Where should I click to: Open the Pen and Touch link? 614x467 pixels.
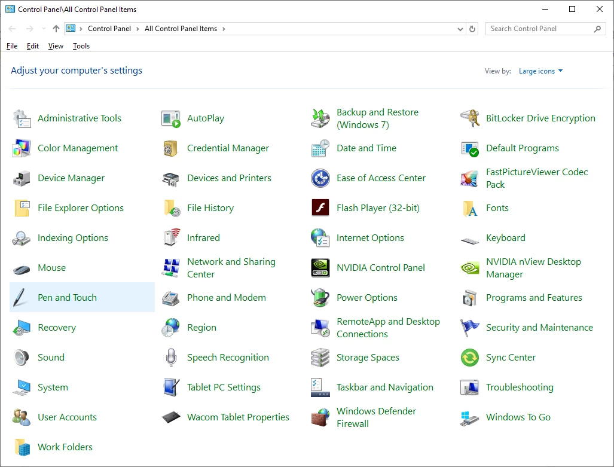point(67,298)
